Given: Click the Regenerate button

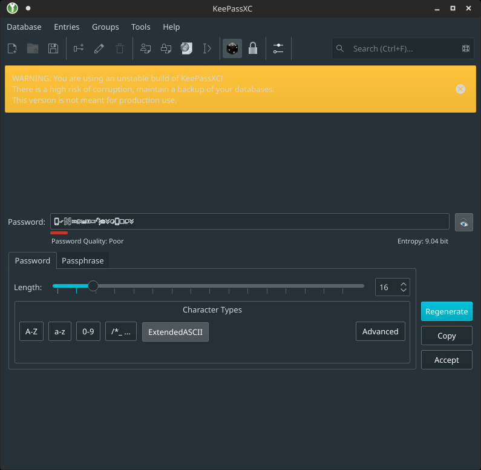Looking at the screenshot, I should (447, 311).
